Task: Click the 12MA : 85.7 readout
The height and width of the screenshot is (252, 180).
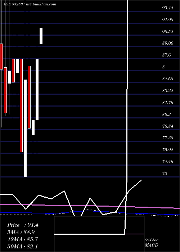Action: 23,239
